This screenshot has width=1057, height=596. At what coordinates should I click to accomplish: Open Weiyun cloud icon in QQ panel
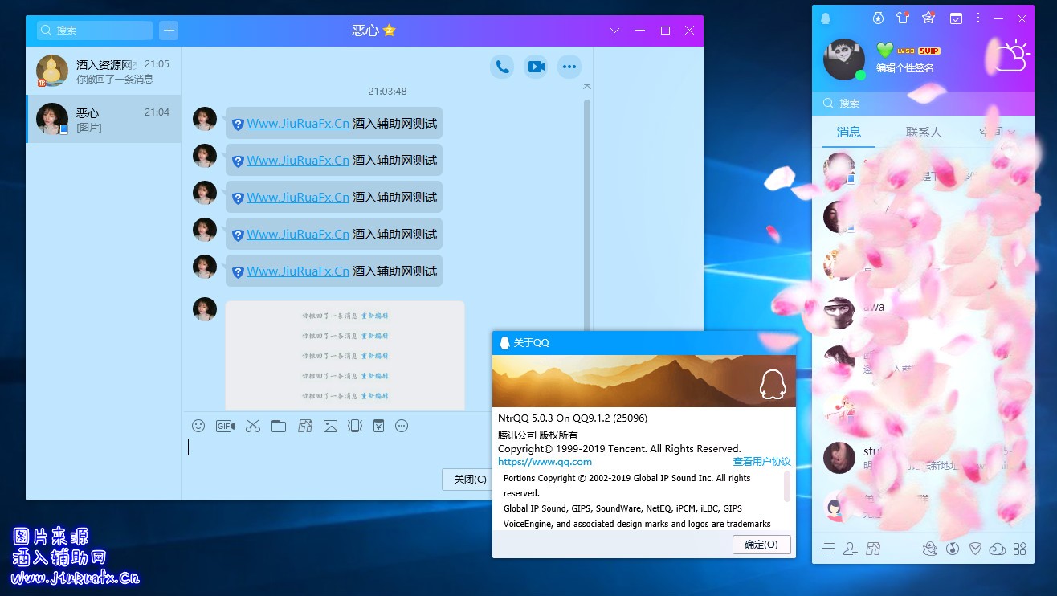coord(998,549)
